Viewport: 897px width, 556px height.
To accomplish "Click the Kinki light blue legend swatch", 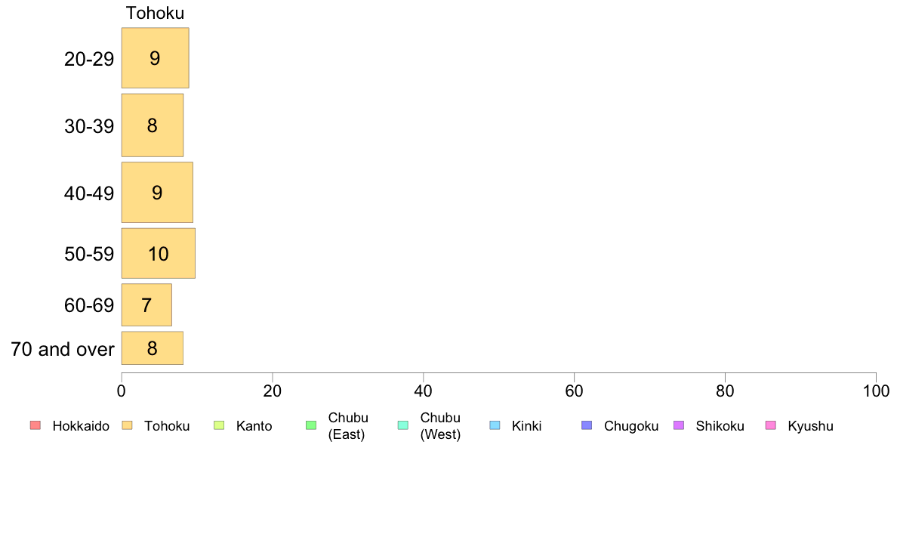I will click(x=495, y=426).
